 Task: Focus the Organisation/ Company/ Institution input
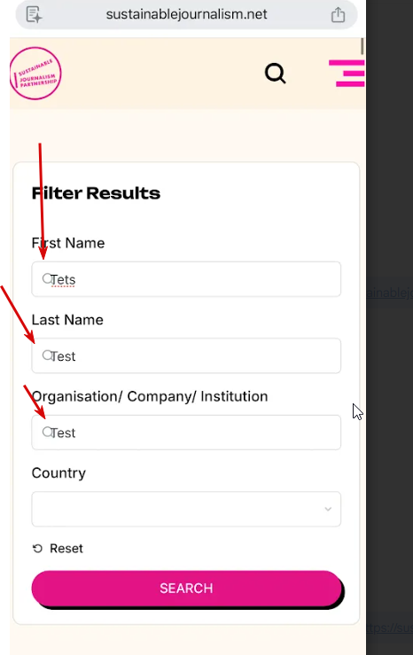[186, 433]
